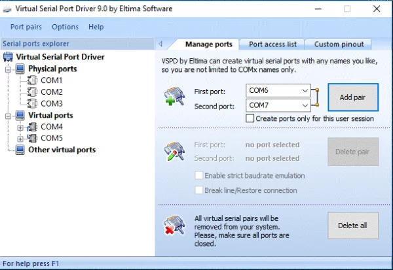Click the yellow port link bracket icon
Viewport: 393px width, 270px height.
point(316,97)
